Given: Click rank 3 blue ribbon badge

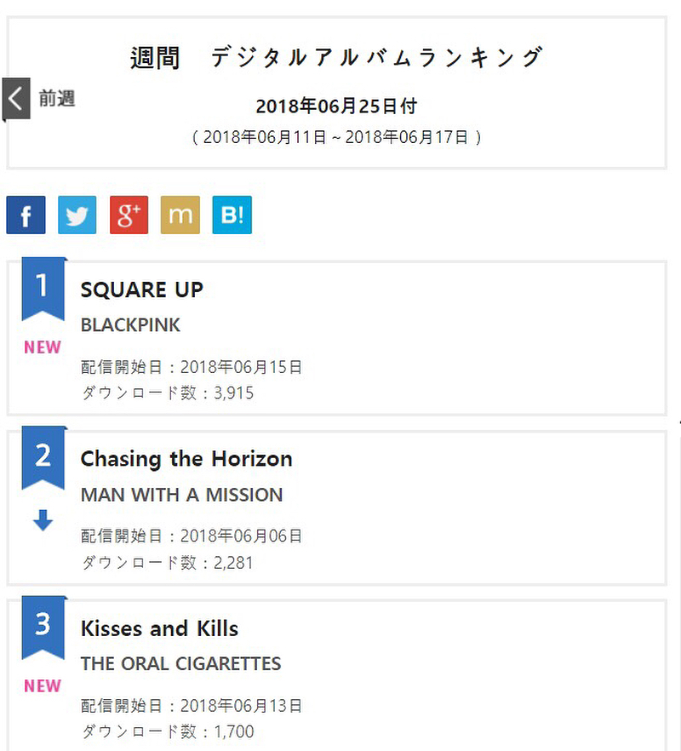Looking at the screenshot, I should pyautogui.click(x=43, y=628).
